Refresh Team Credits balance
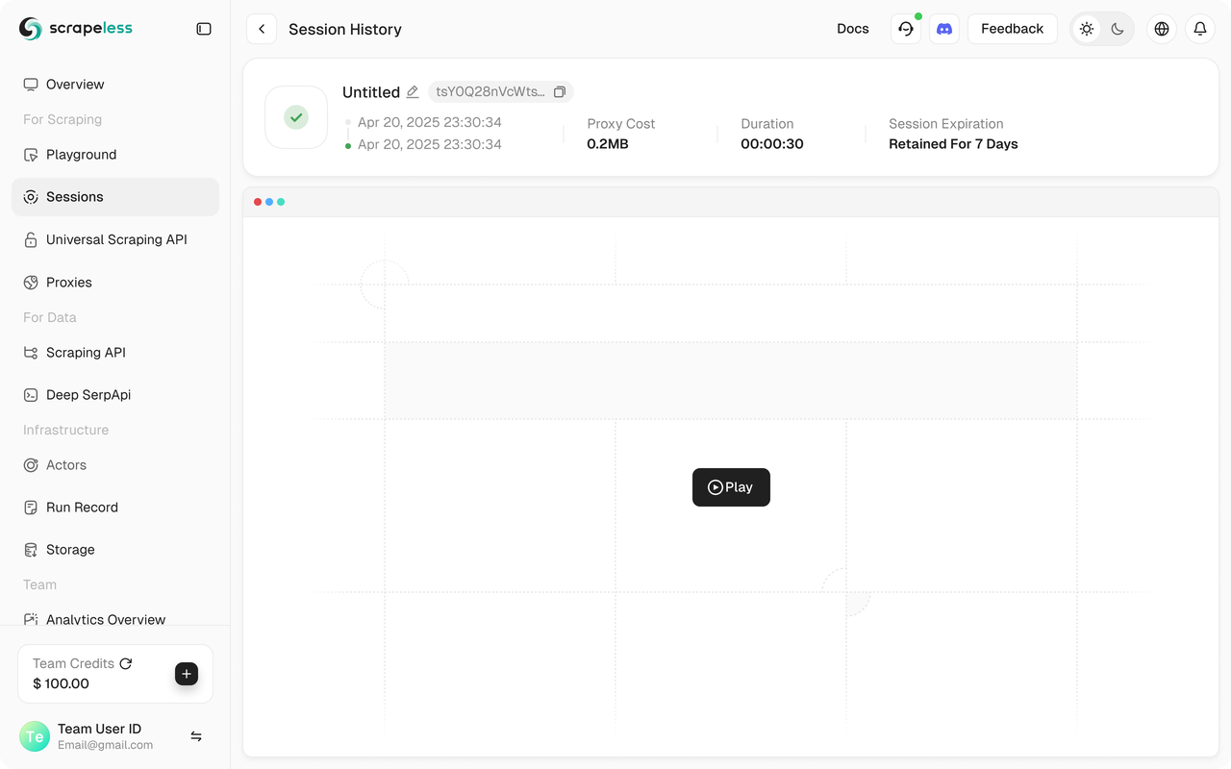Viewport: 1231px width, 769px height. 126,663
